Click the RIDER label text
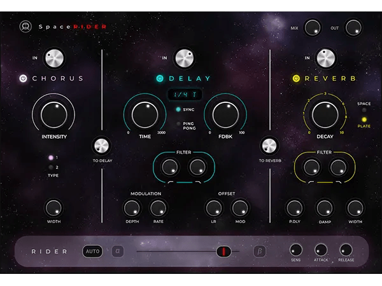The height and width of the screenshot is (286, 382). (49, 252)
